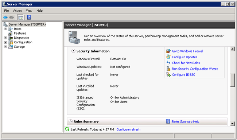237x140 pixels.
Task: Click the Configuration node icon in tree
Action: [x=11, y=42]
